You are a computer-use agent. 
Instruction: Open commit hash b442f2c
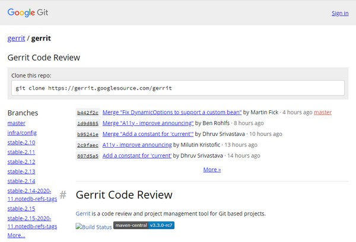tap(88, 113)
